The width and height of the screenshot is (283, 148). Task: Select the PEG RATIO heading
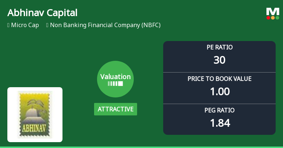pyautogui.click(x=219, y=110)
